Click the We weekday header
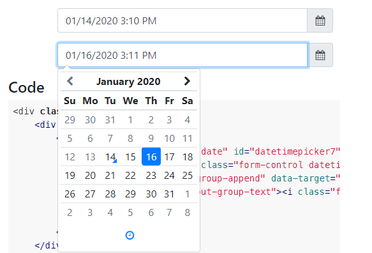This screenshot has height=253, width=372. tap(130, 101)
